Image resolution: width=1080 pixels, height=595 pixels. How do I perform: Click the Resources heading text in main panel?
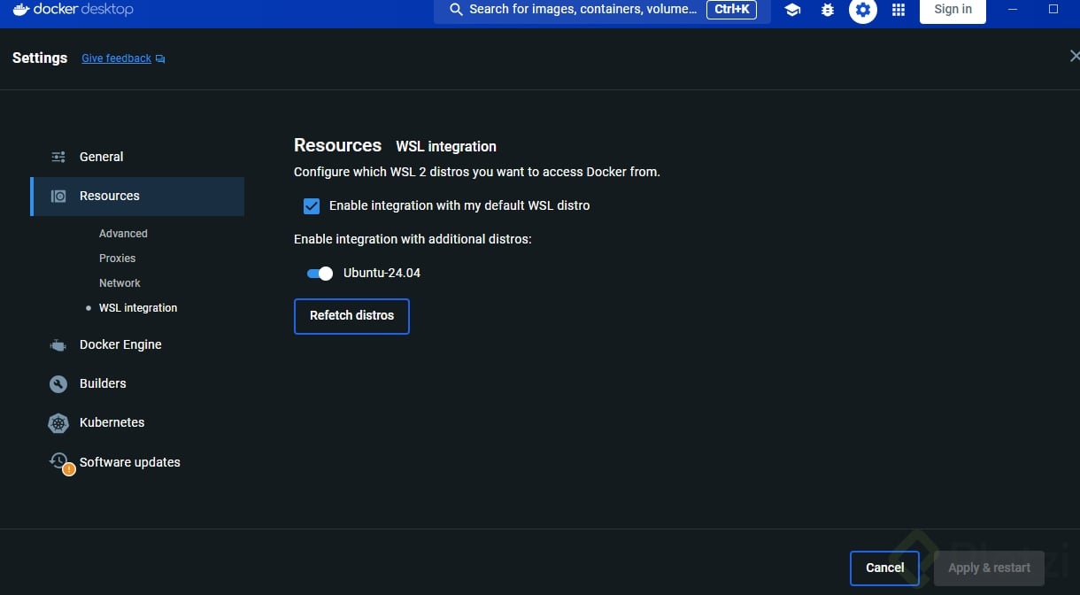337,145
